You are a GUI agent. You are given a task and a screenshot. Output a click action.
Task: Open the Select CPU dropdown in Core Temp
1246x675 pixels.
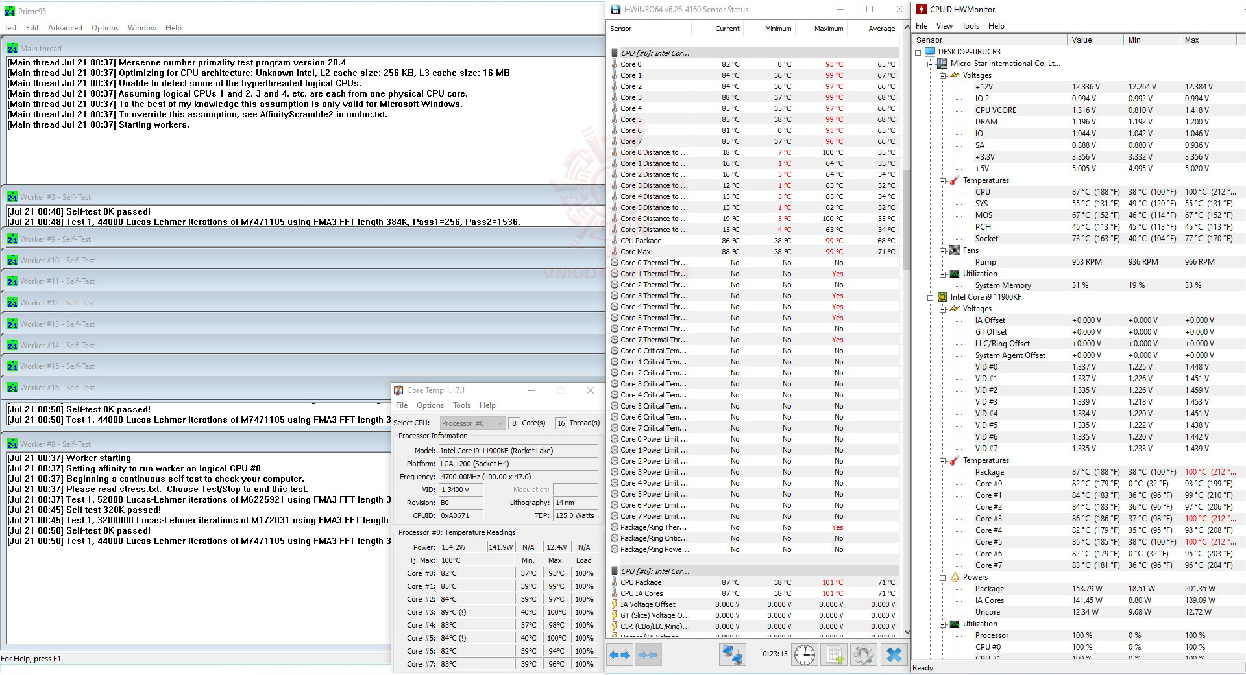pos(472,423)
